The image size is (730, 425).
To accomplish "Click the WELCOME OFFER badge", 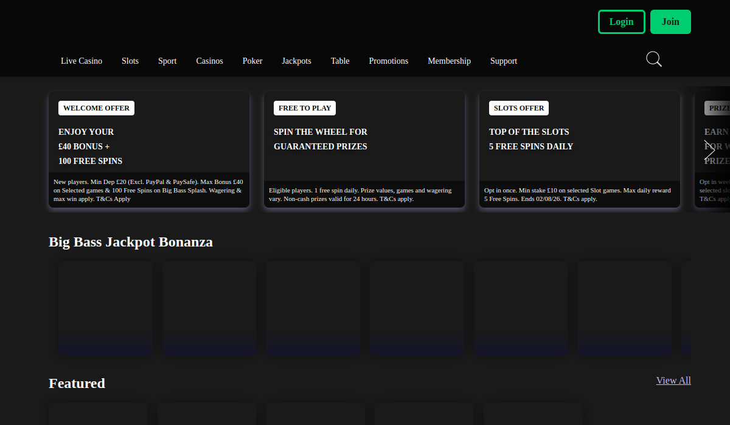I will pyautogui.click(x=96, y=108).
